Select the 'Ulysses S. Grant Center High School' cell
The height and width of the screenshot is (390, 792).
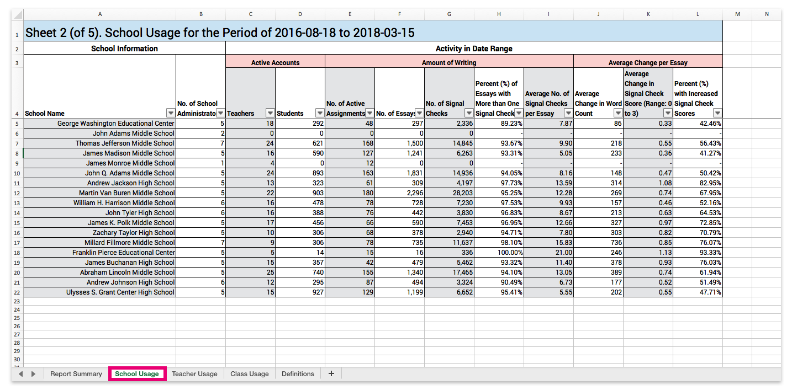pos(100,292)
